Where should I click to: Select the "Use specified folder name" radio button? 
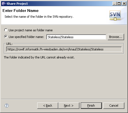[x=6, y=37]
